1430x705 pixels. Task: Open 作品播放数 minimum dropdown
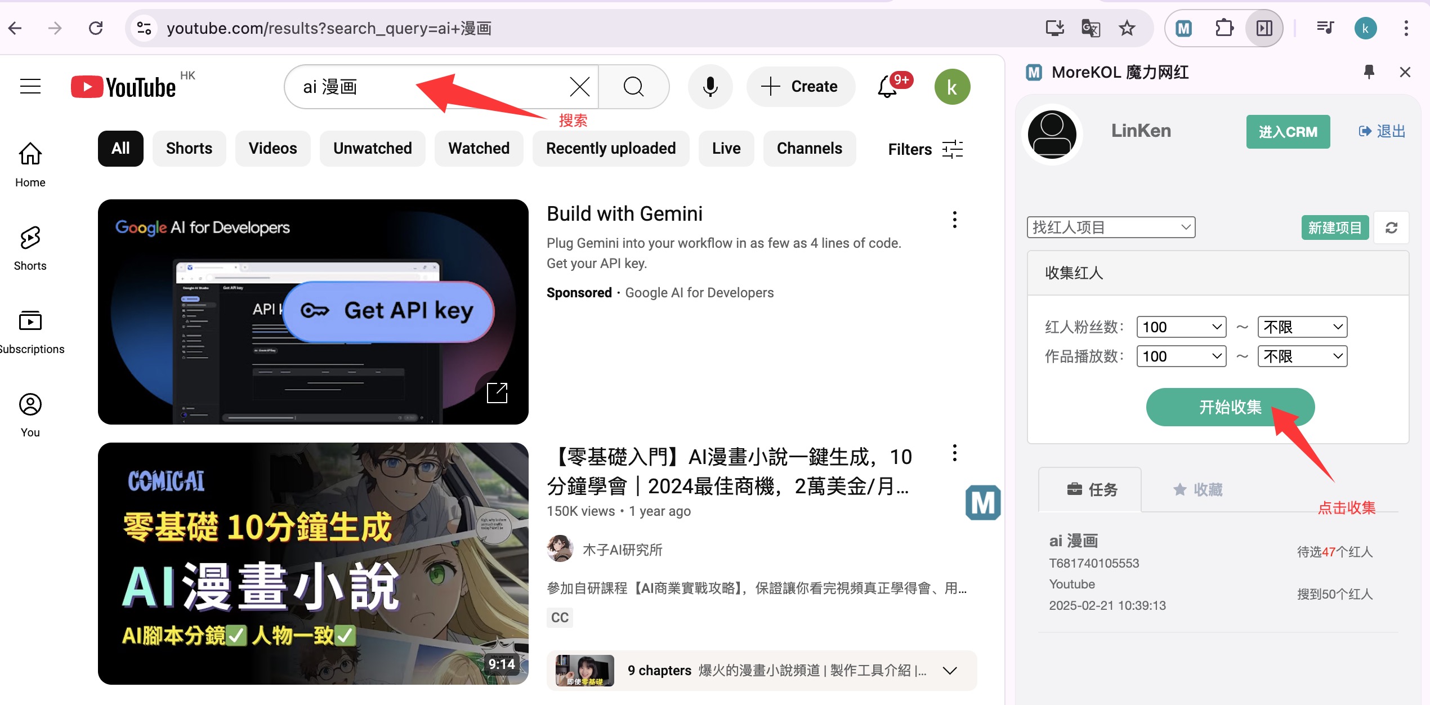point(1181,356)
